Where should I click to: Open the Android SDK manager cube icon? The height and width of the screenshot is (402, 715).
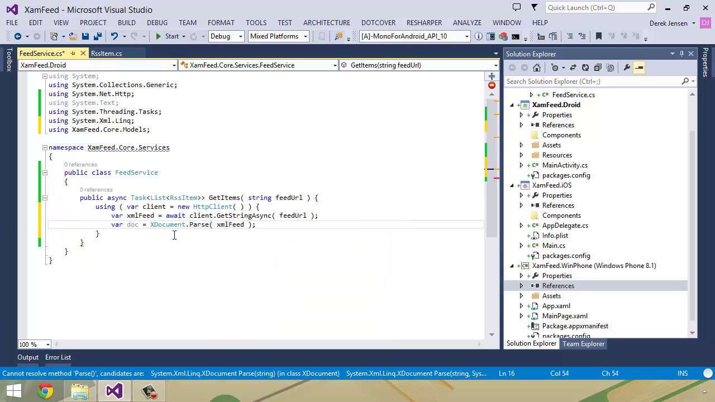(x=503, y=36)
